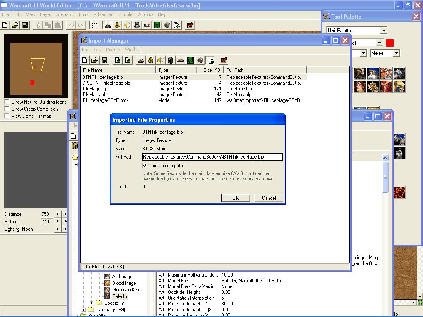
Task: Sort by File Name column header
Action: (x=118, y=70)
